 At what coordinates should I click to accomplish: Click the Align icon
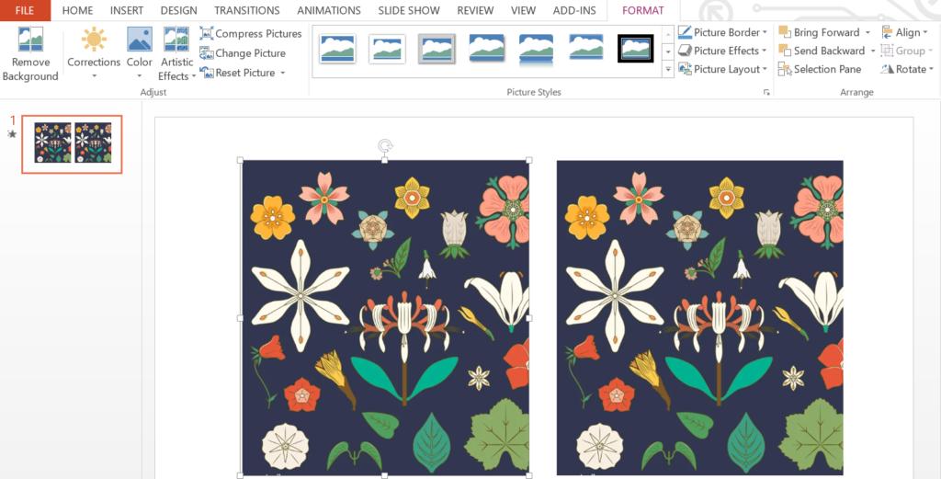tap(888, 32)
